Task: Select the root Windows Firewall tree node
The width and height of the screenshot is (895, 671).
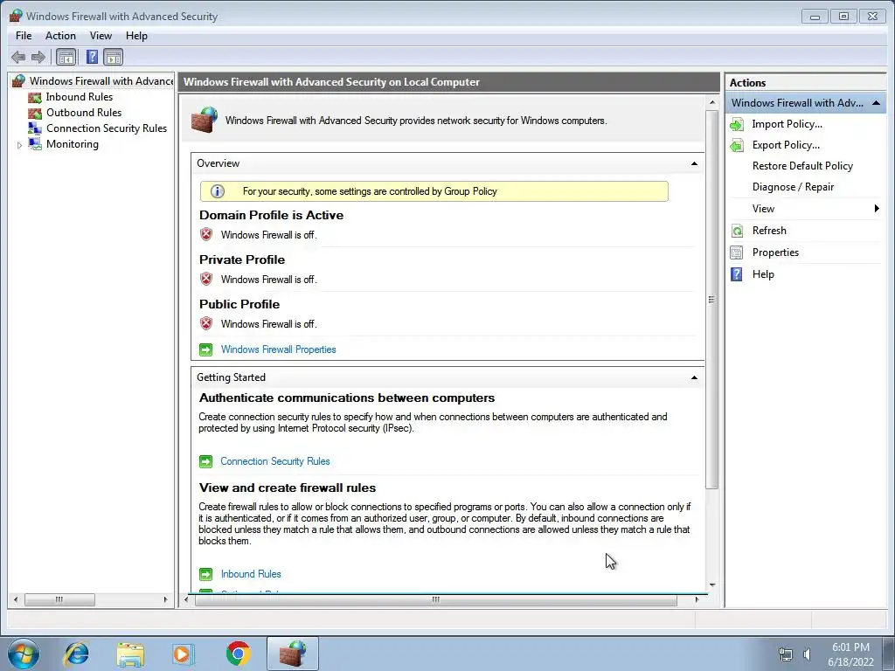Action: (x=101, y=81)
